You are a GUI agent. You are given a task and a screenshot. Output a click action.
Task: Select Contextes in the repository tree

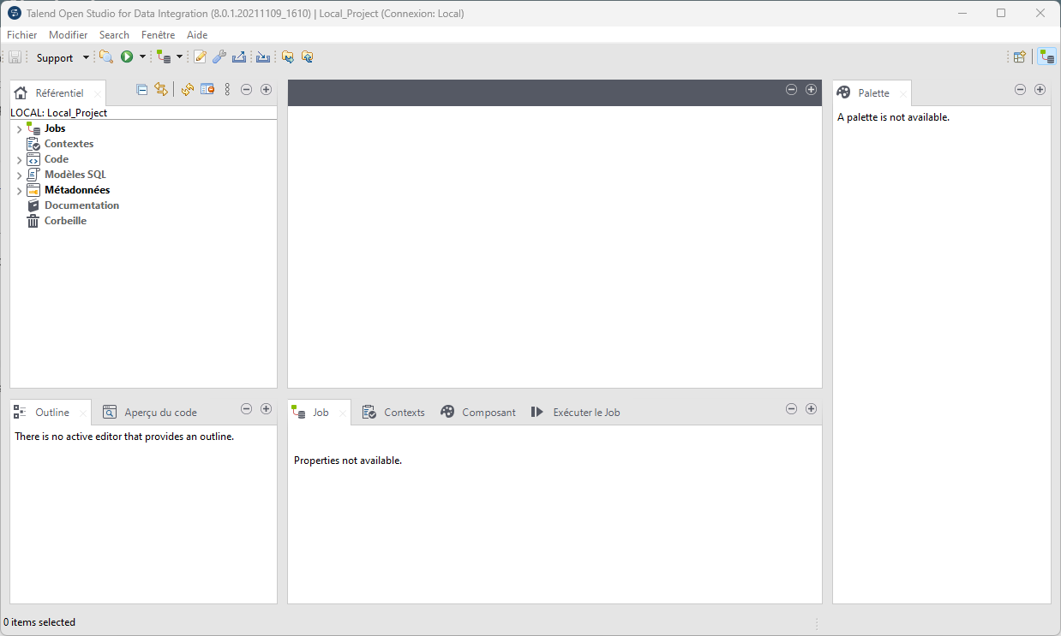[x=69, y=144]
